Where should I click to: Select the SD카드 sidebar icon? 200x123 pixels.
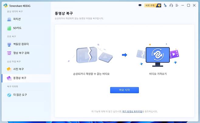tap(9, 28)
